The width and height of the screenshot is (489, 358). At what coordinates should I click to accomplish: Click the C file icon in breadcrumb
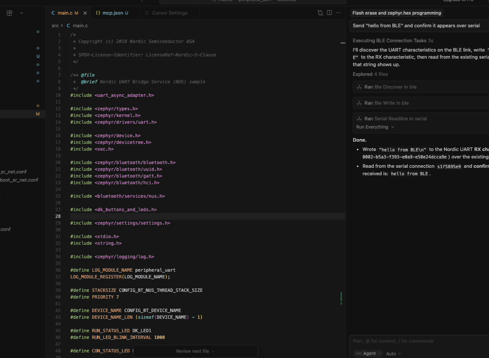click(68, 26)
